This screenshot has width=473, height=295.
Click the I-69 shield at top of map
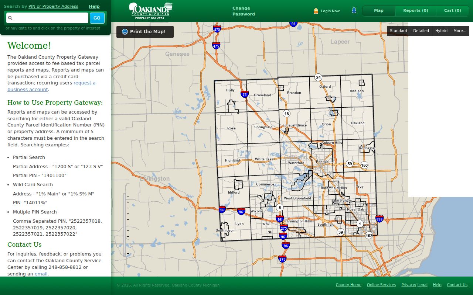[293, 24]
